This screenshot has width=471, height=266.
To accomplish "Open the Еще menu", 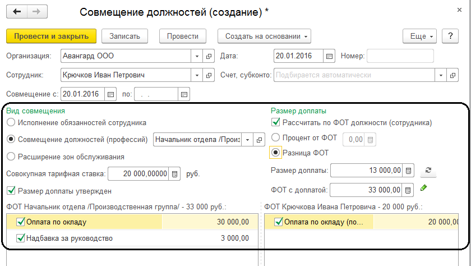I will [x=419, y=36].
